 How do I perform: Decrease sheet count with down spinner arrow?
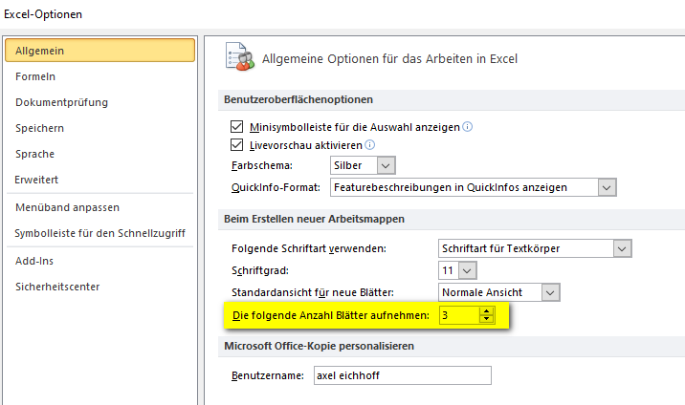(486, 319)
